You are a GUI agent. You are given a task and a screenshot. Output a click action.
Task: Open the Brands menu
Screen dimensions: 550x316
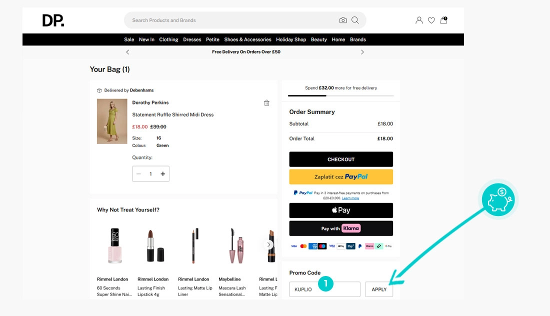coord(358,39)
